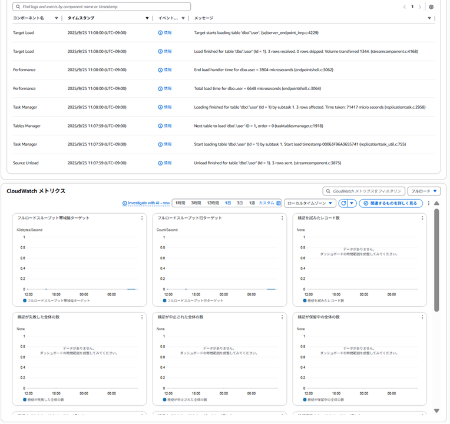Click info icon on 'Load finished for table' row
The image size is (450, 424).
(160, 51)
